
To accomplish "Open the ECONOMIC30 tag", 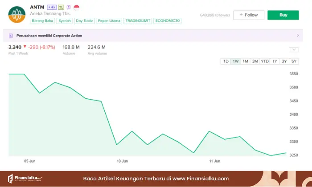I will click(167, 20).
